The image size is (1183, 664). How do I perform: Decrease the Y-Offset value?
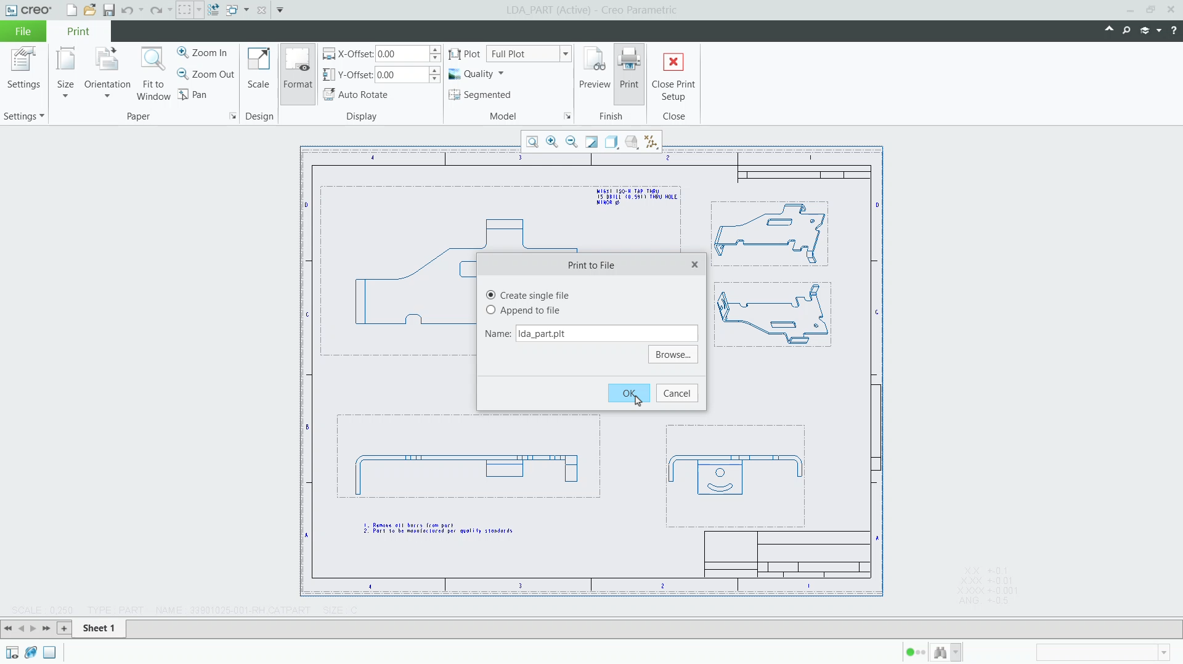[x=435, y=79]
